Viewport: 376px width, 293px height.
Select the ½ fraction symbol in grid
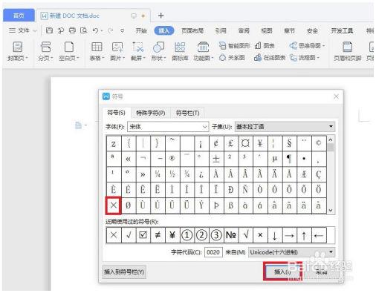coord(172,174)
